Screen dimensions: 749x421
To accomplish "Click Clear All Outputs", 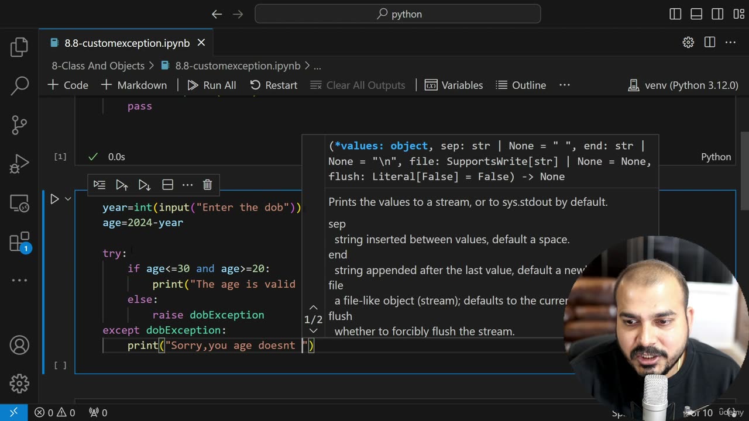I will click(x=358, y=85).
